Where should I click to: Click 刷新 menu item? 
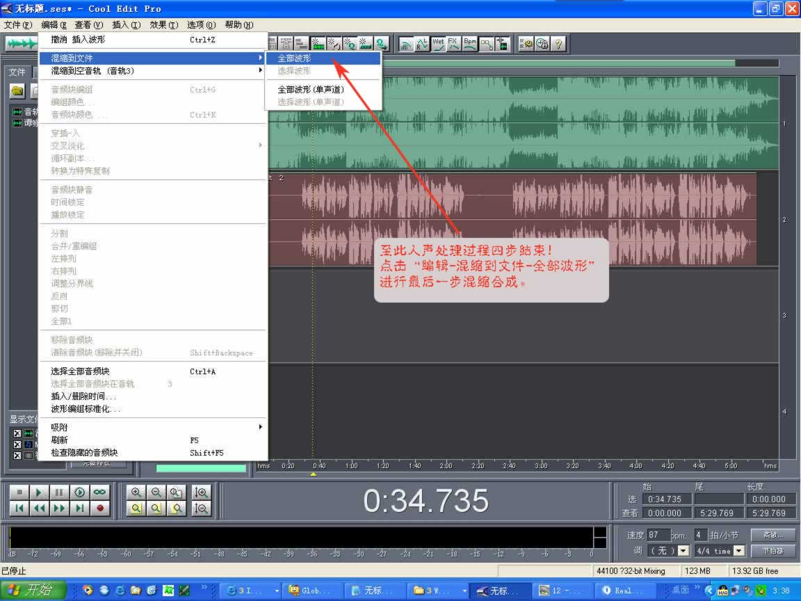153,440
